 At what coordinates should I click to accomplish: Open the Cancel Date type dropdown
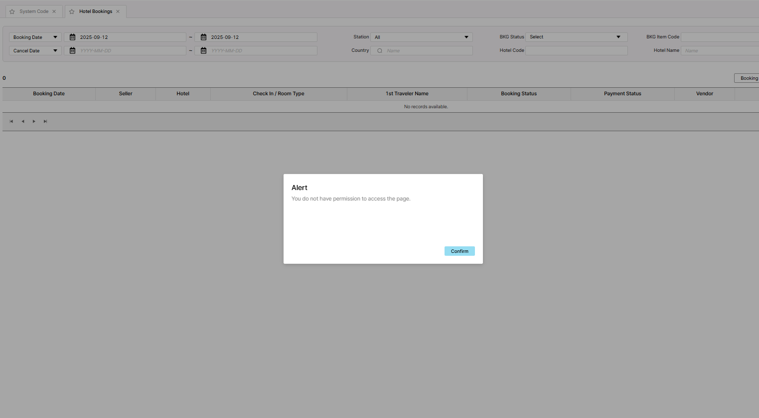(x=35, y=51)
